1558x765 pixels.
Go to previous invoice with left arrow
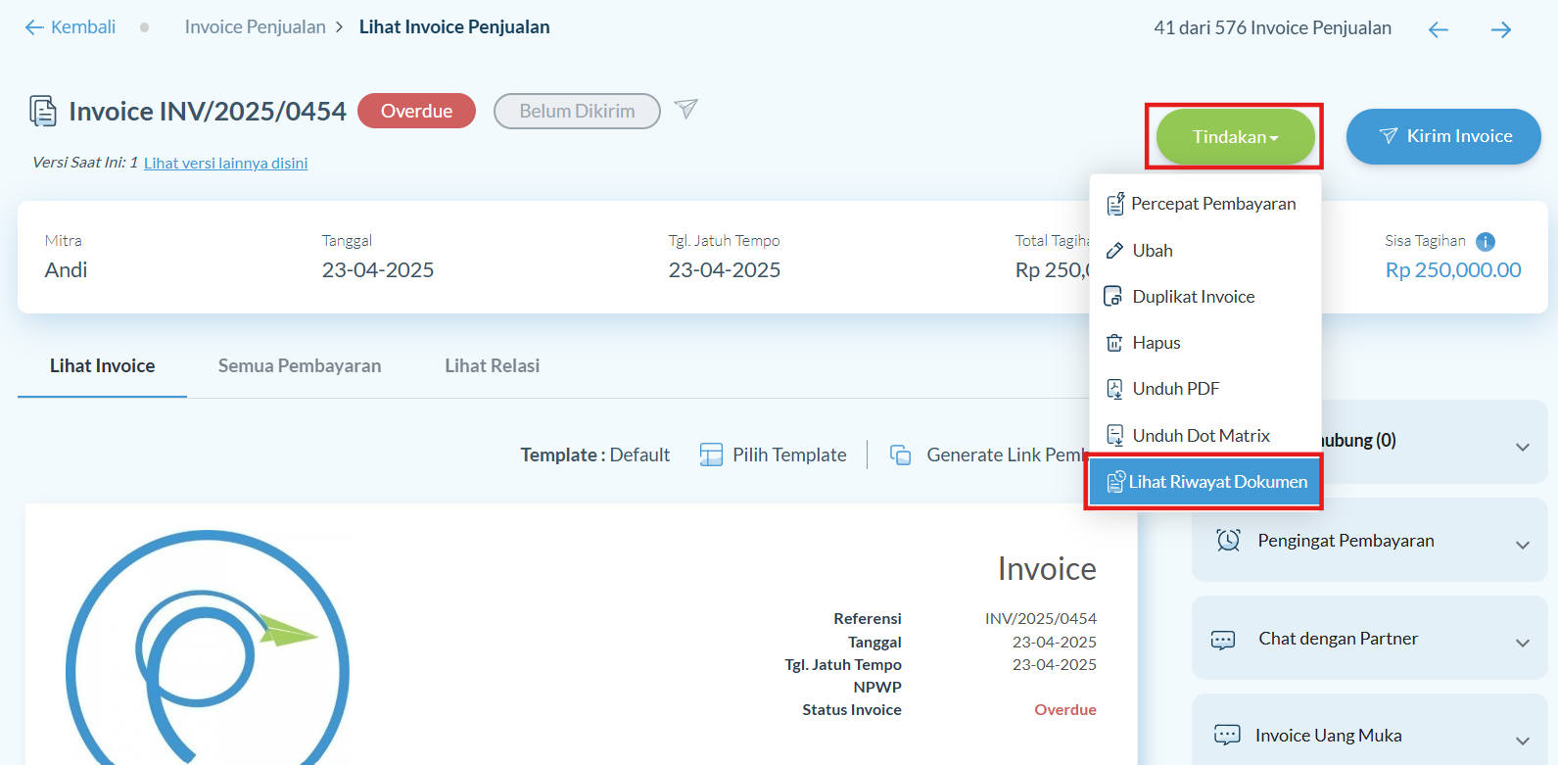click(1438, 29)
